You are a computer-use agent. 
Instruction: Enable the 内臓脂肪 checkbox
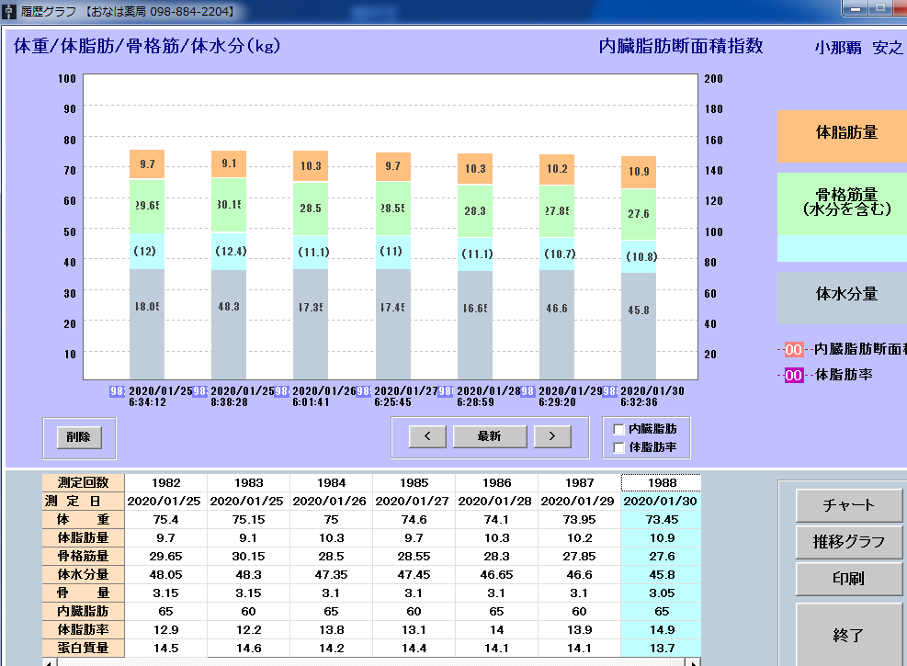point(618,429)
